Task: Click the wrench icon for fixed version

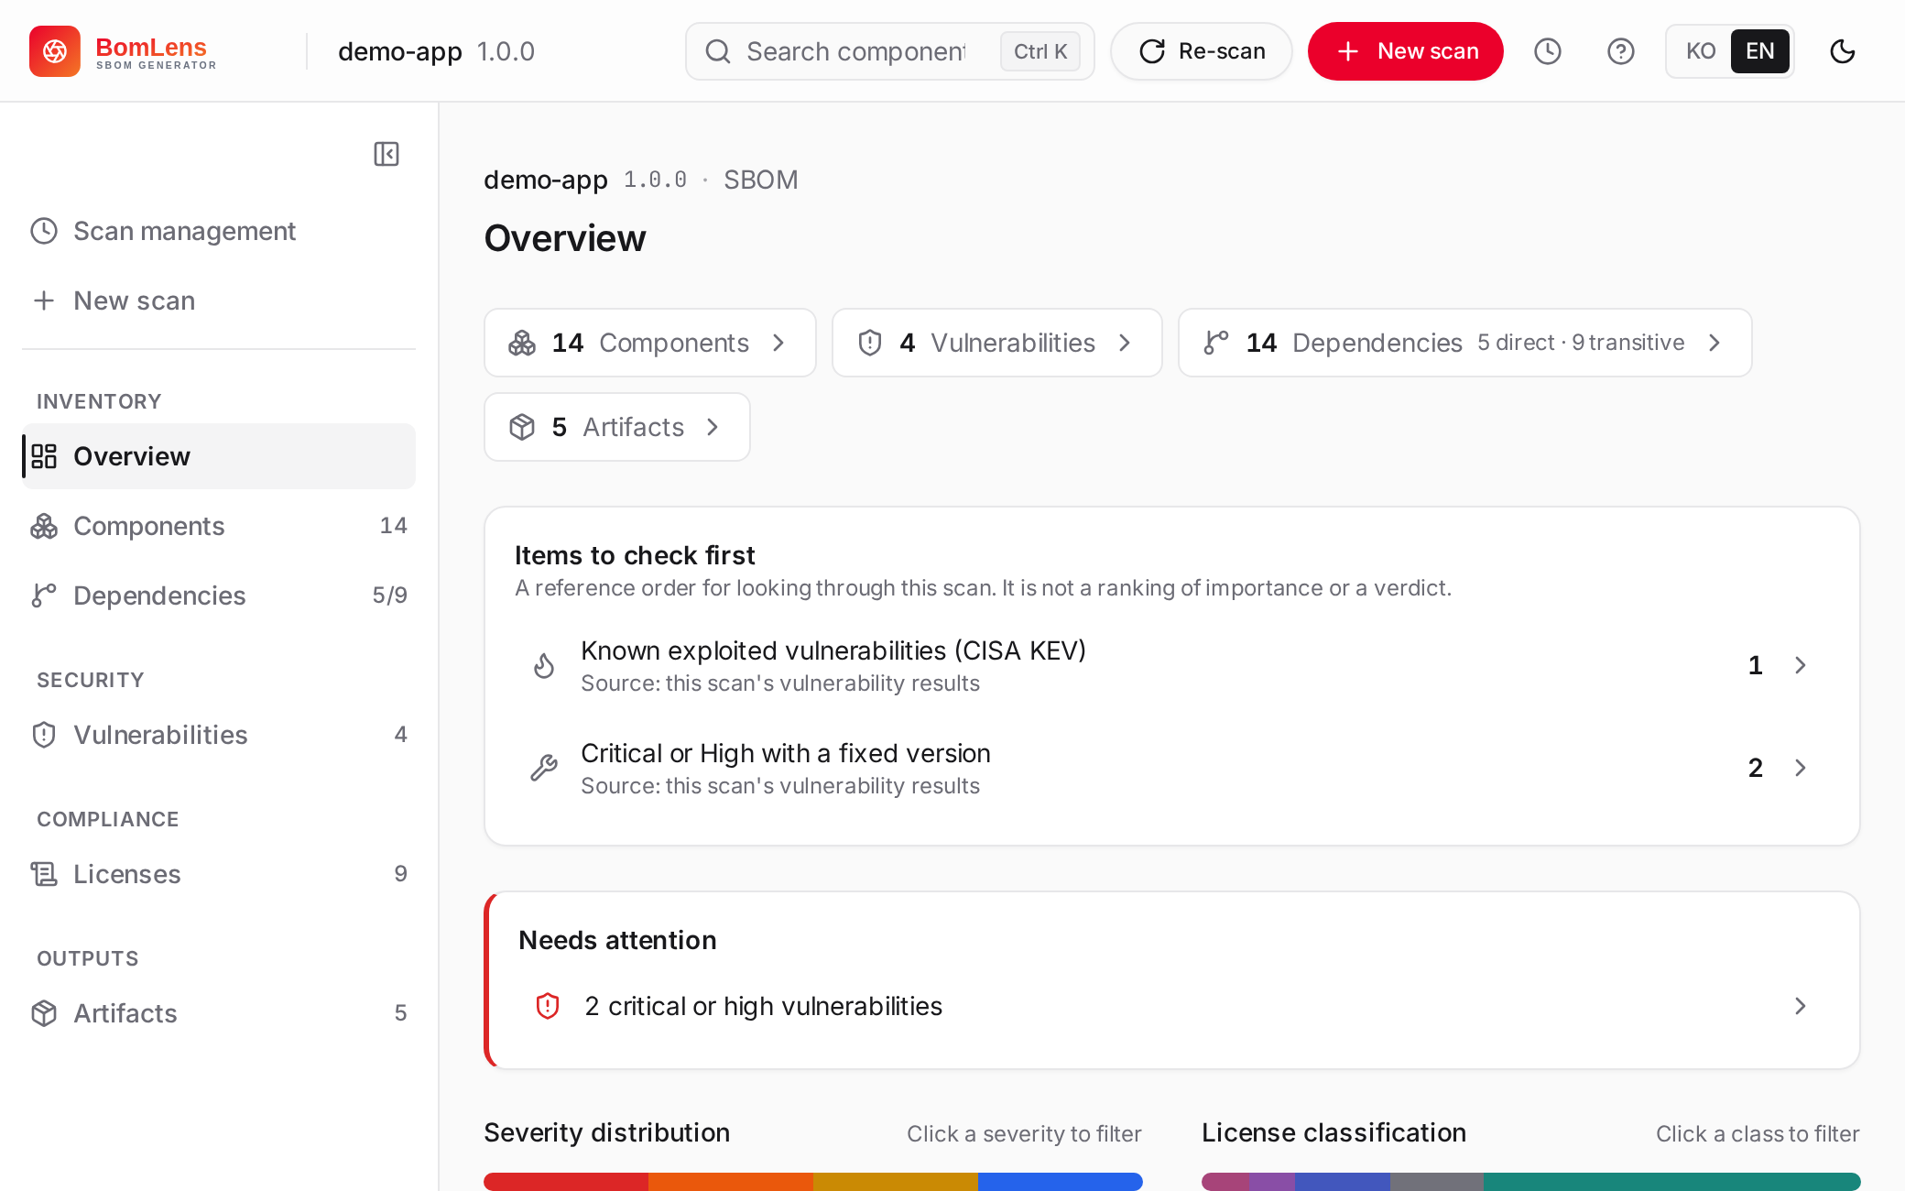Action: click(544, 768)
